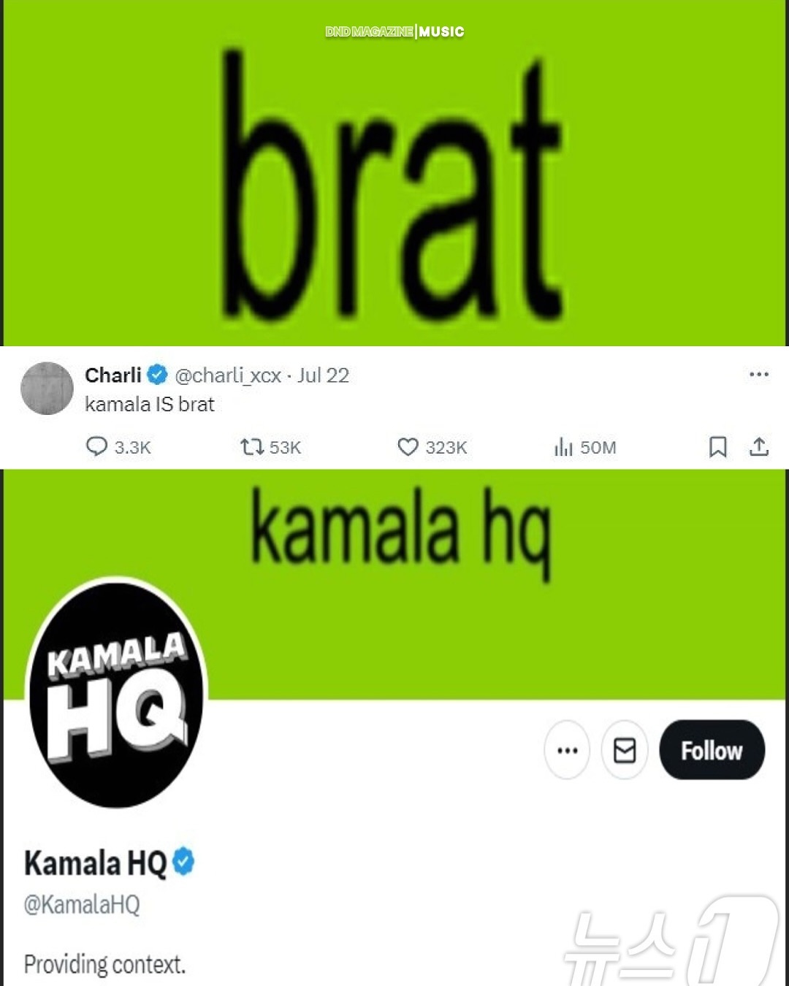The height and width of the screenshot is (986, 789).
Task: Follow the Kamala HQ account
Action: tap(712, 750)
